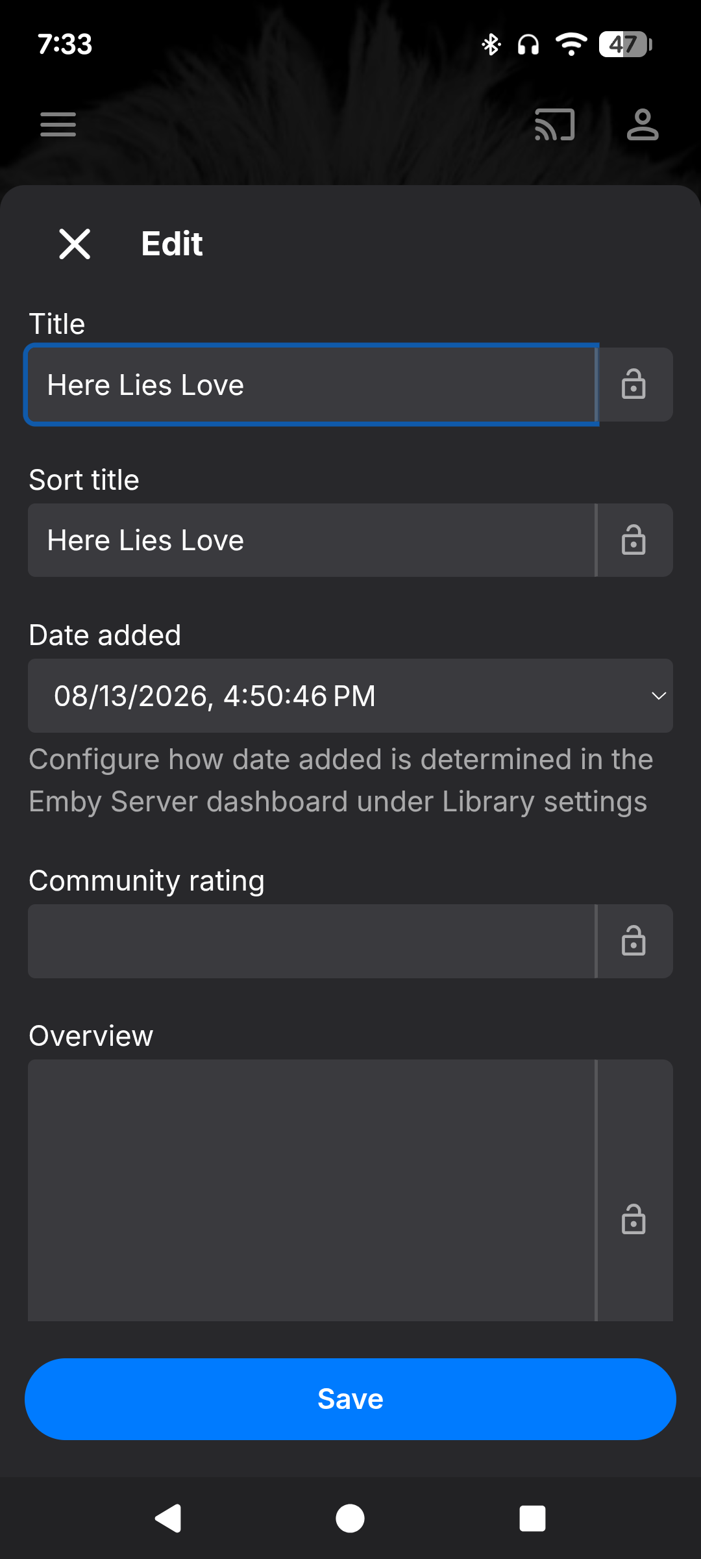Close the Edit dialog with X
This screenshot has height=1559, width=701.
click(75, 244)
